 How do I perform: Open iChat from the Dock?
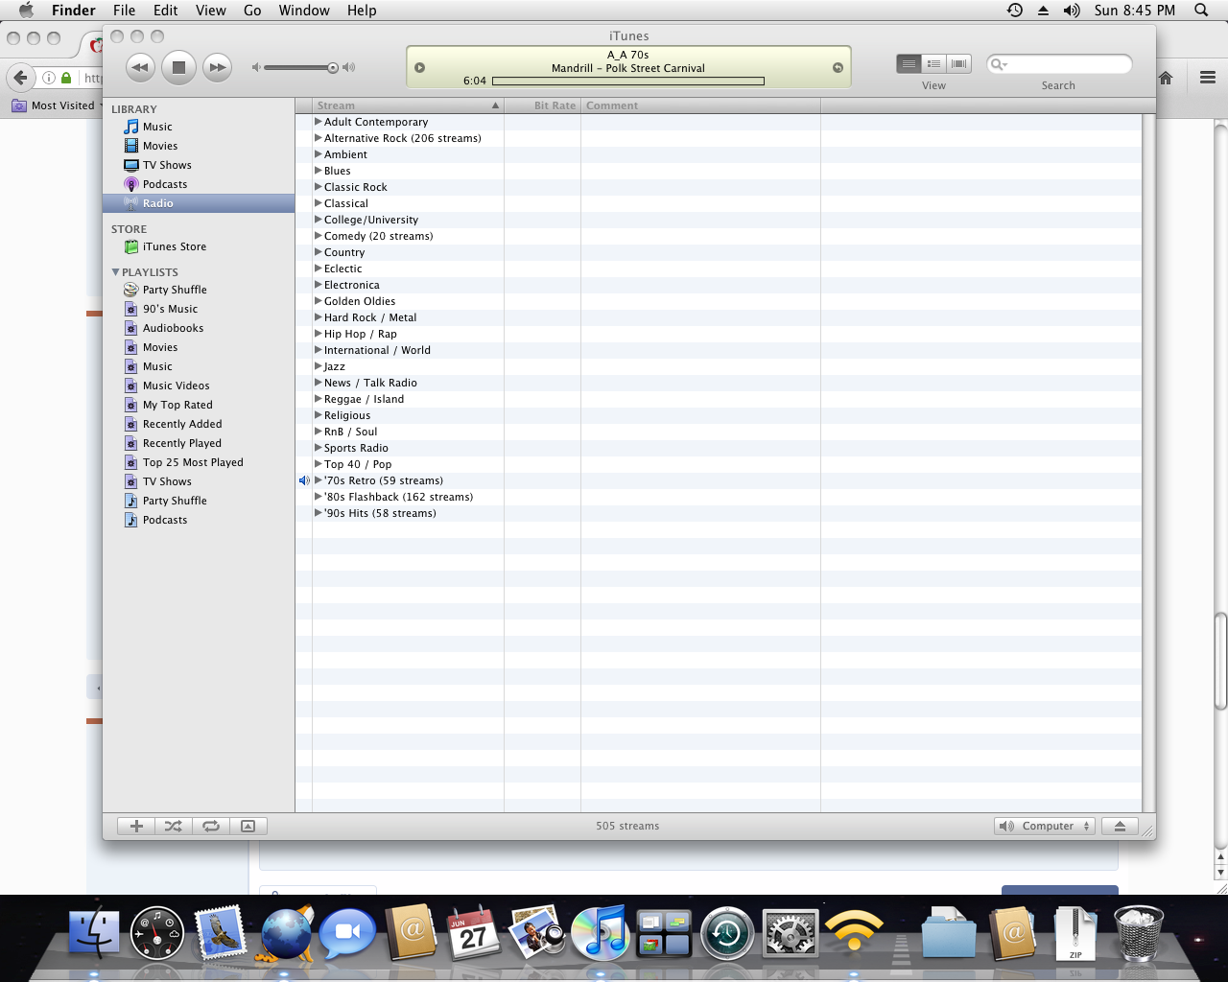347,933
